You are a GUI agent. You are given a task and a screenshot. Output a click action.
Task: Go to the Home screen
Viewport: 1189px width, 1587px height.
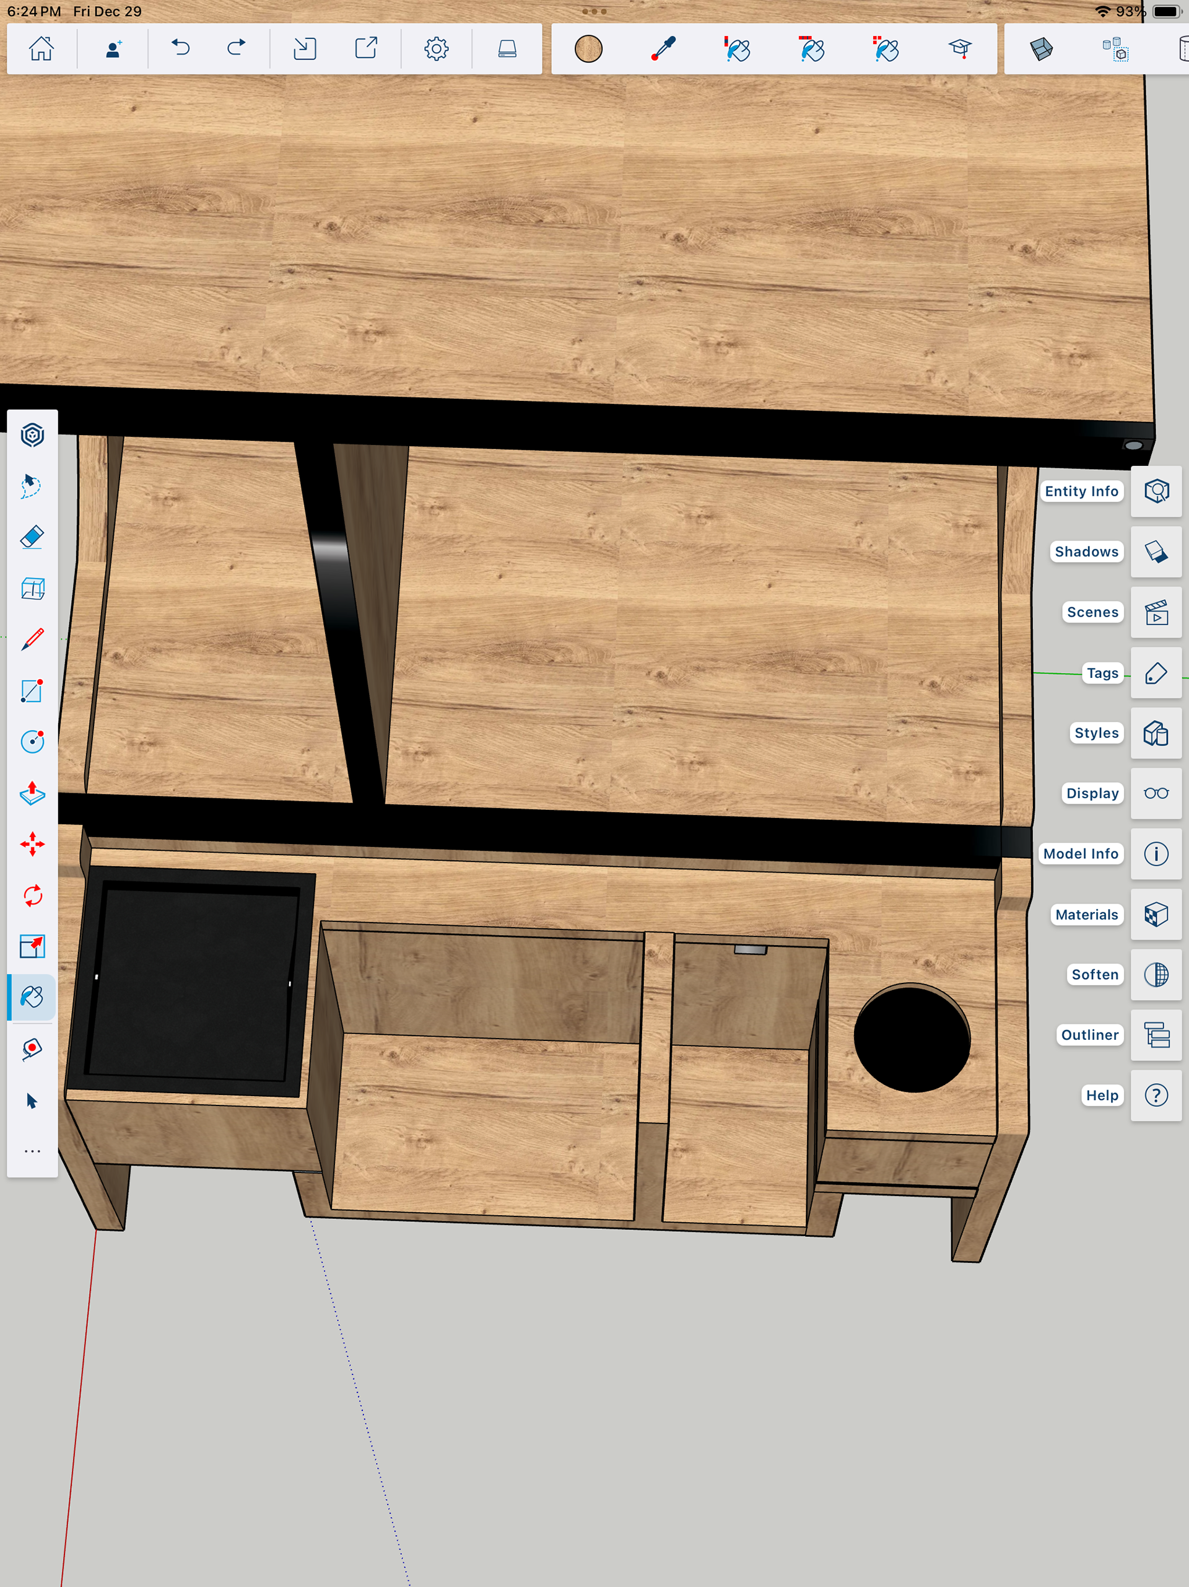(41, 49)
